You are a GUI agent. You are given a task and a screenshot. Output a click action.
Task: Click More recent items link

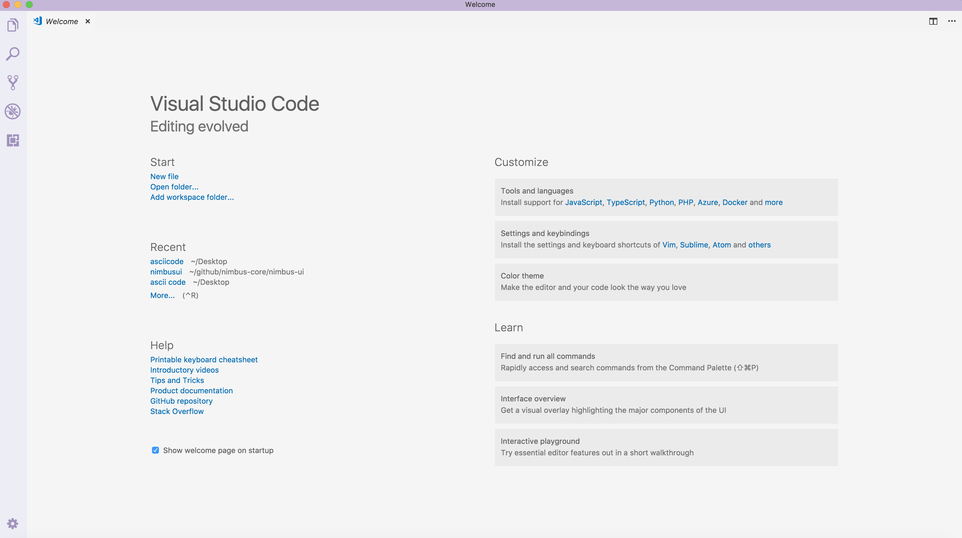click(162, 295)
